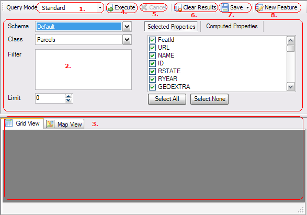Click the Select All button
The width and height of the screenshot is (307, 215).
click(167, 99)
